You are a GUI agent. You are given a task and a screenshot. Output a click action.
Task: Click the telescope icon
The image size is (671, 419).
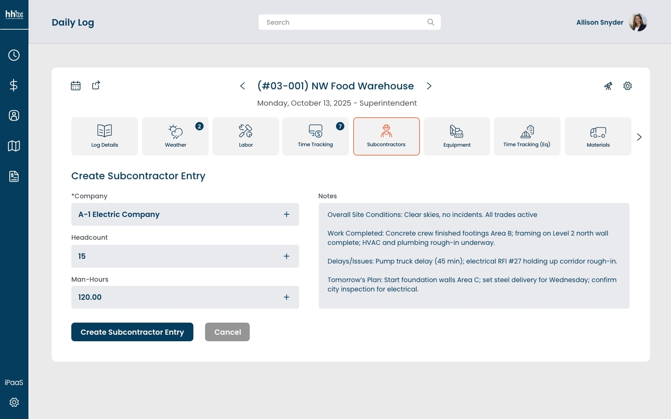tap(608, 86)
